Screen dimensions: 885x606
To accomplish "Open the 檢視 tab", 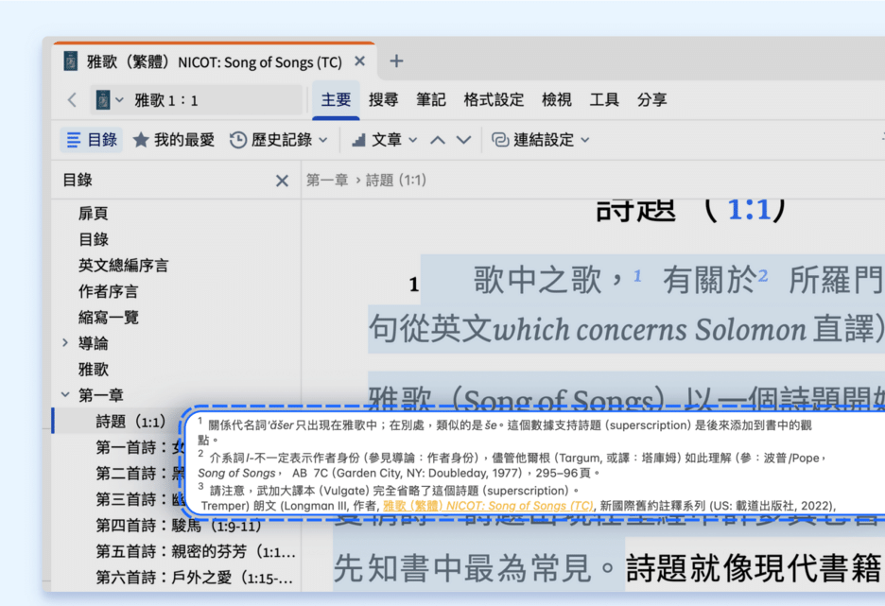I will [x=557, y=100].
